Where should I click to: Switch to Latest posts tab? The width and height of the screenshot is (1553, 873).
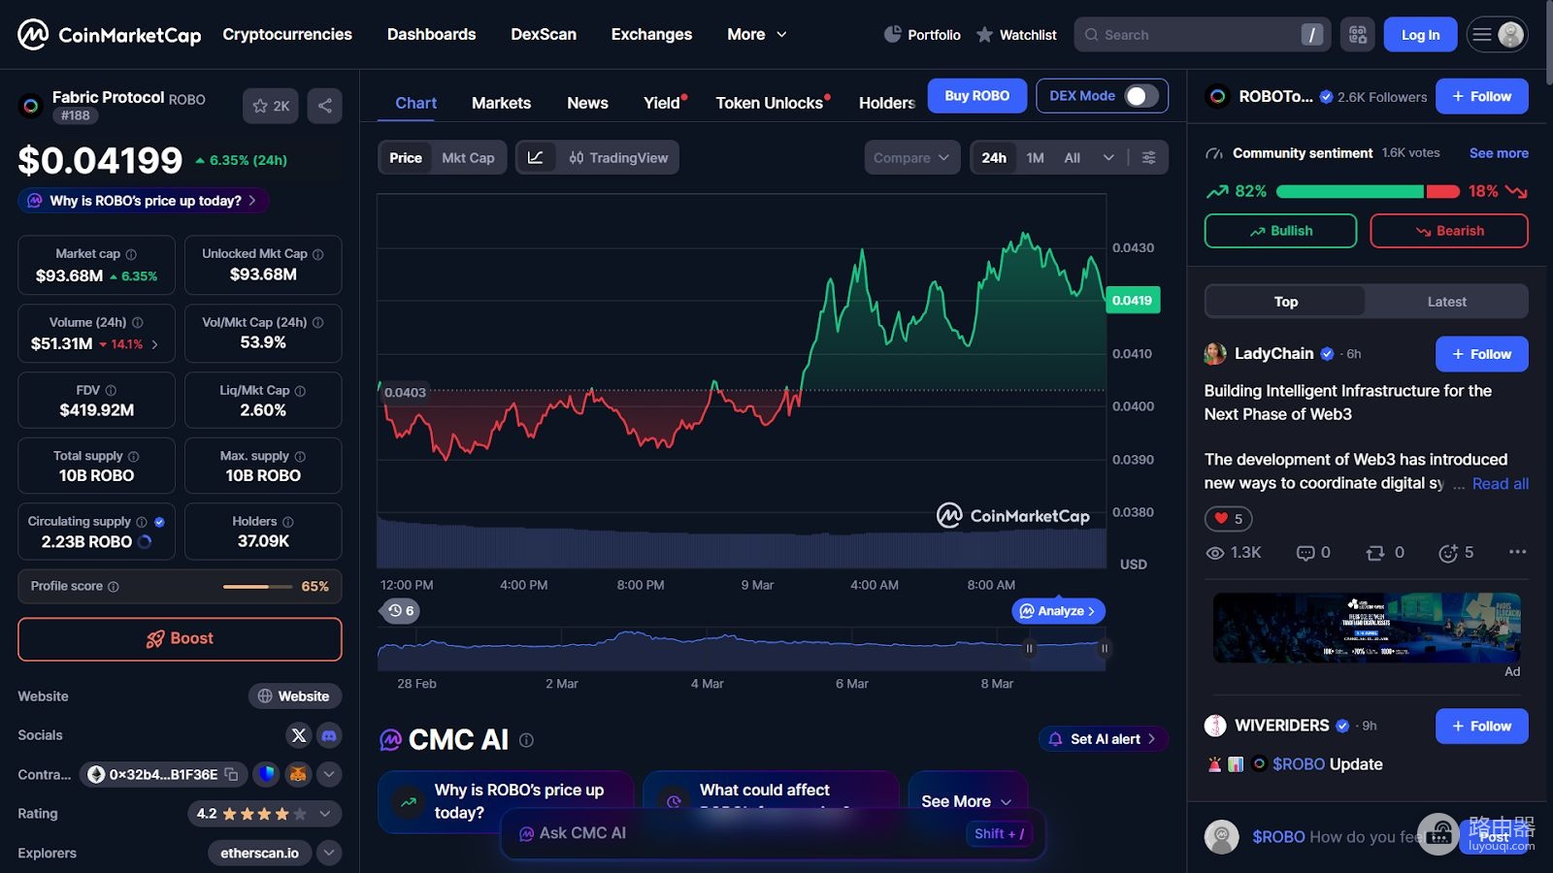(1446, 302)
